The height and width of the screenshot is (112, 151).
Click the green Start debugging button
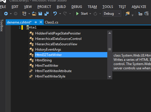tap(82, 14)
